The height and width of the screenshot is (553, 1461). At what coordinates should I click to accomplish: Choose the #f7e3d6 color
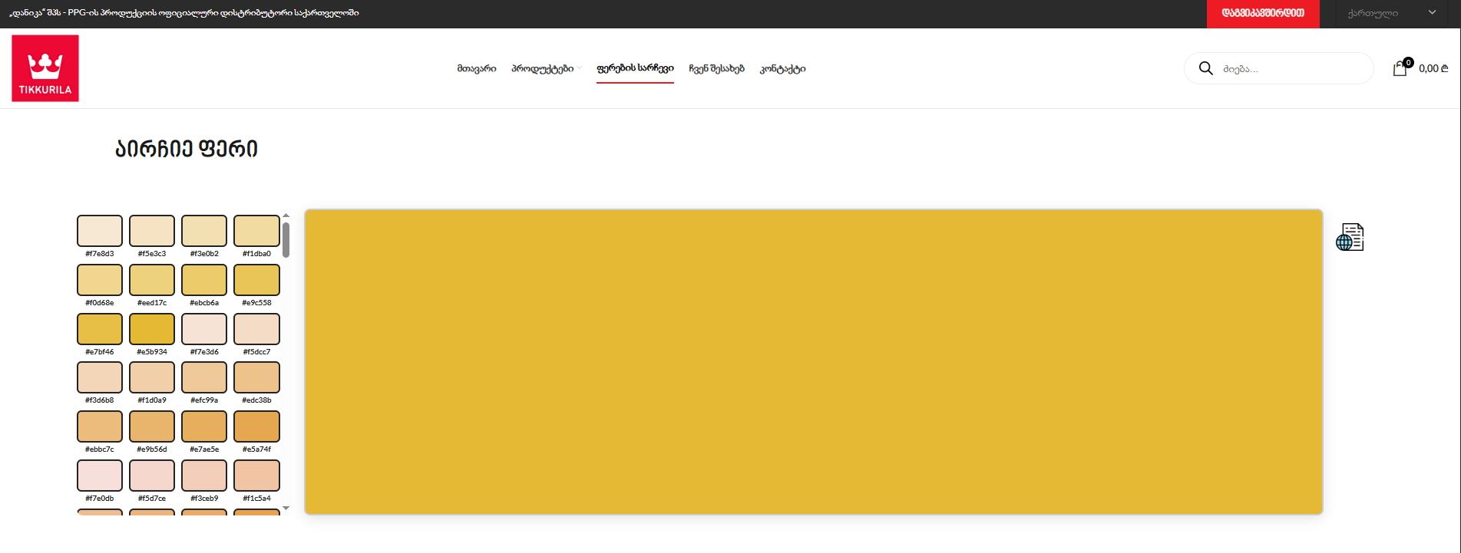(204, 329)
